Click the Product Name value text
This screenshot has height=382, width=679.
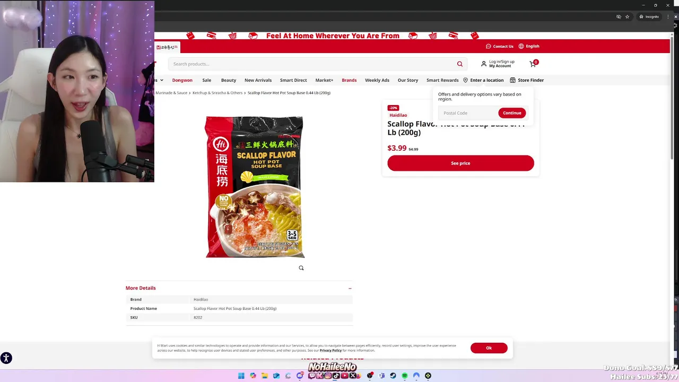235,308
